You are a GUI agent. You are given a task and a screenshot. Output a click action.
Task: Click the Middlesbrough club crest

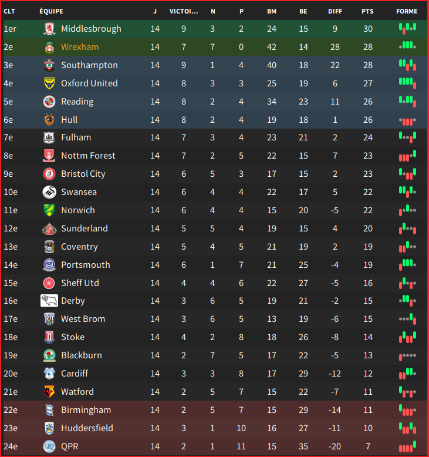point(49,29)
